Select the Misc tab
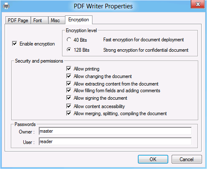The height and width of the screenshot is (169, 207). pos(57,20)
